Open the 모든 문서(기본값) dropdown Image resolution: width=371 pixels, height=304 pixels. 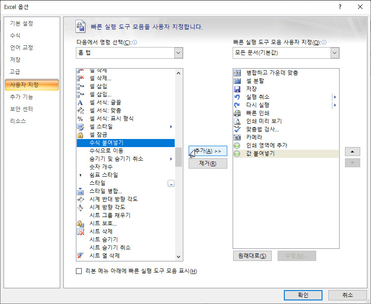335,53
